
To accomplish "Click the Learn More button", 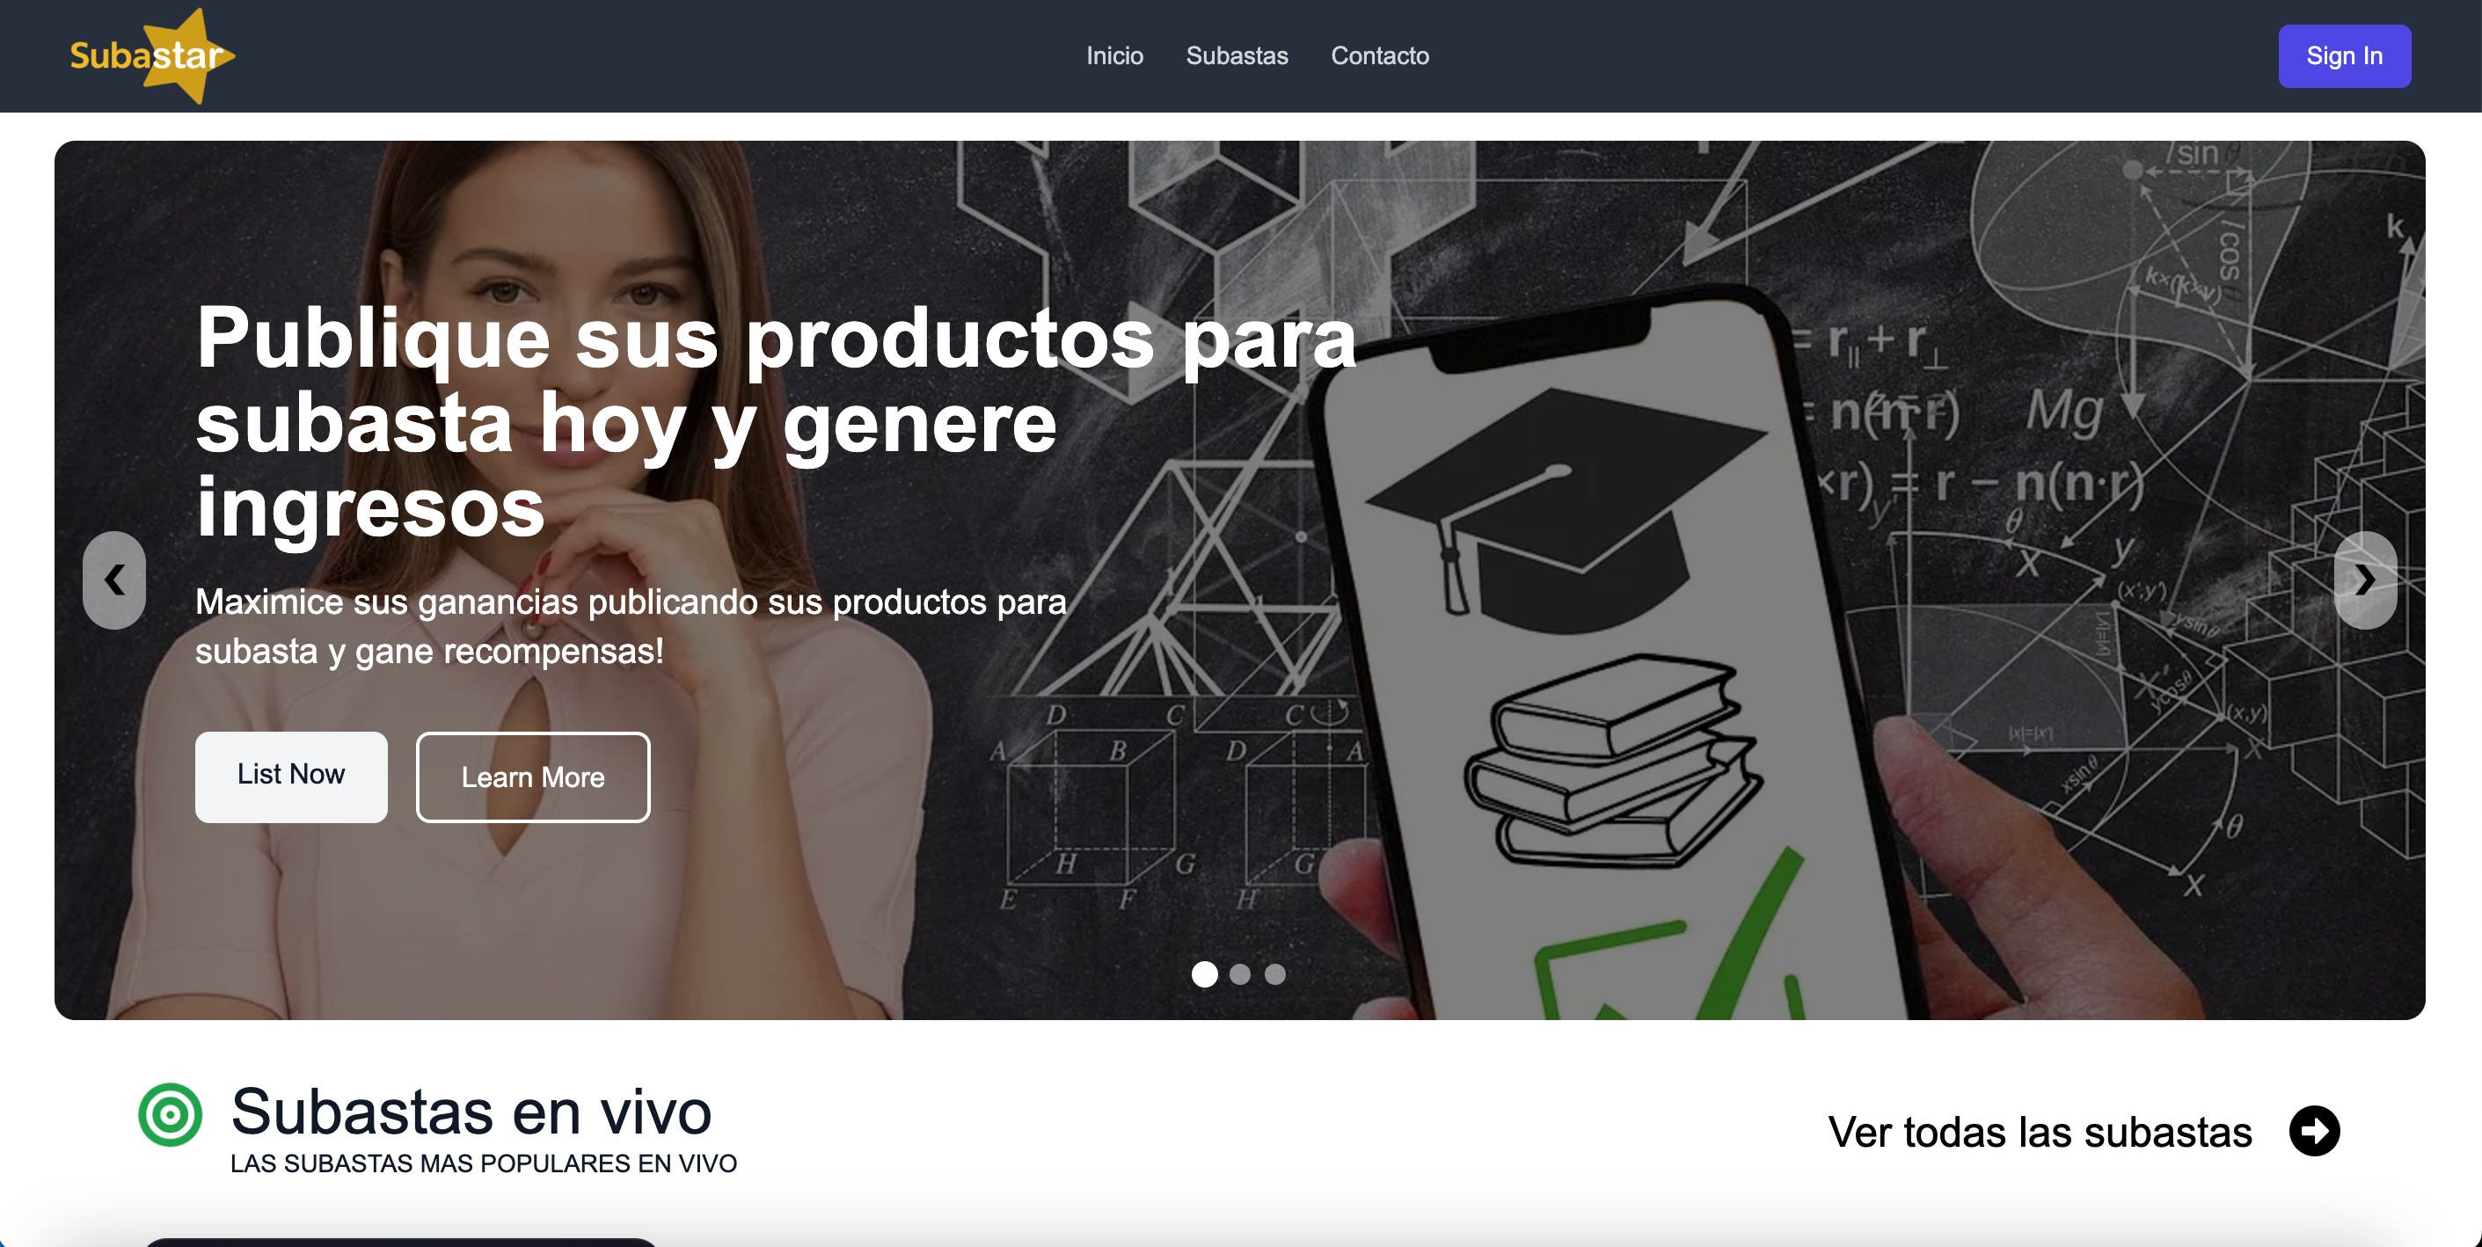I will click(533, 777).
